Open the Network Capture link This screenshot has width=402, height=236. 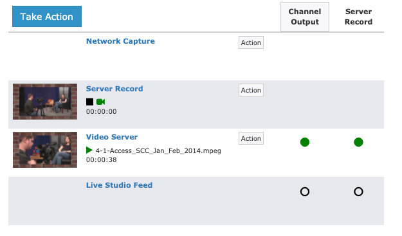click(120, 41)
